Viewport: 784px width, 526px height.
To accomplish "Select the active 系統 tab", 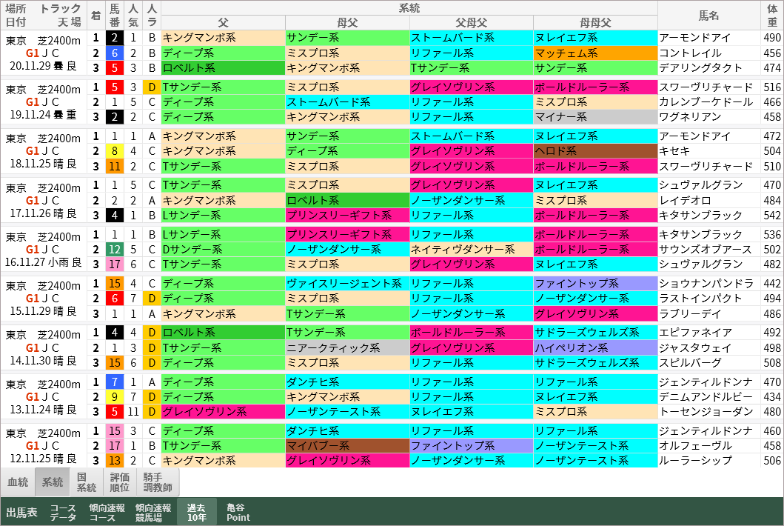I will [50, 482].
